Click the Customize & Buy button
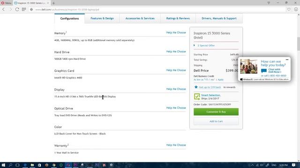The width and height of the screenshot is (300, 168). click(x=216, y=112)
